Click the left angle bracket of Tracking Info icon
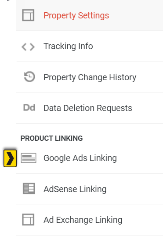Viewport: 163px width, 236px height. (24, 47)
